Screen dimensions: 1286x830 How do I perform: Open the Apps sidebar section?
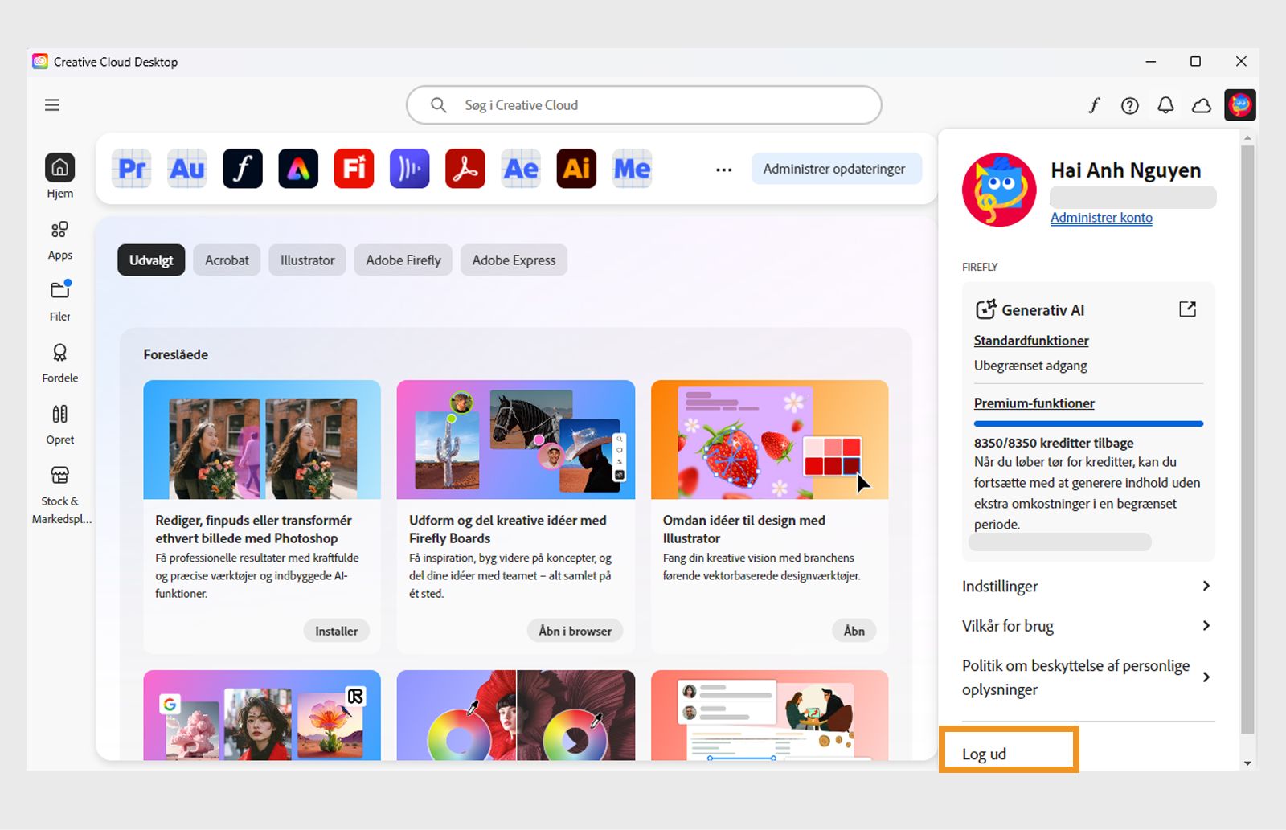pos(59,240)
